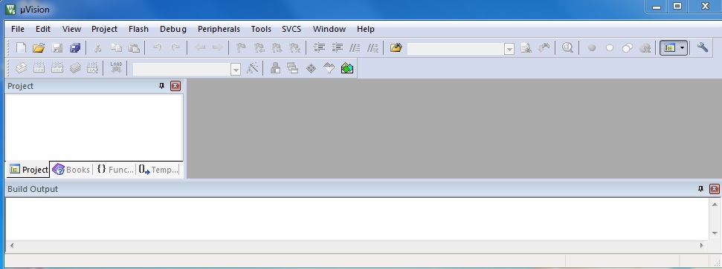Click the Translate file icon
Screen dimensions: 722x269
click(x=21, y=68)
